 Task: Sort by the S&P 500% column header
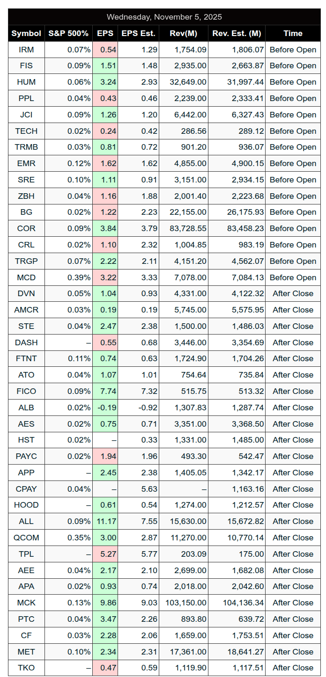[68, 33]
